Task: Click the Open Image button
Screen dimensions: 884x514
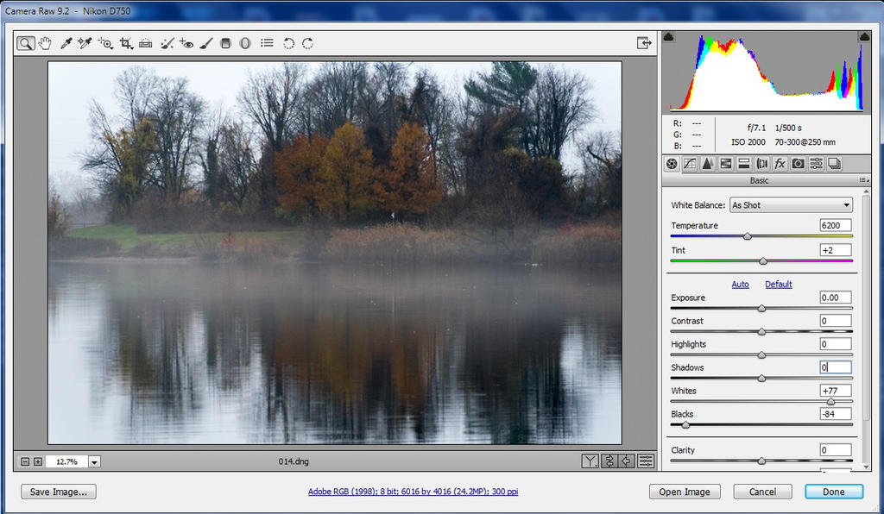Action: pos(685,492)
